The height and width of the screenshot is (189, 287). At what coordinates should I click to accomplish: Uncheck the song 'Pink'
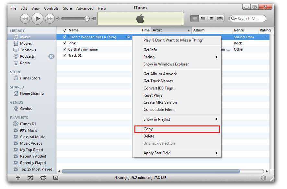pyautogui.click(x=64, y=43)
